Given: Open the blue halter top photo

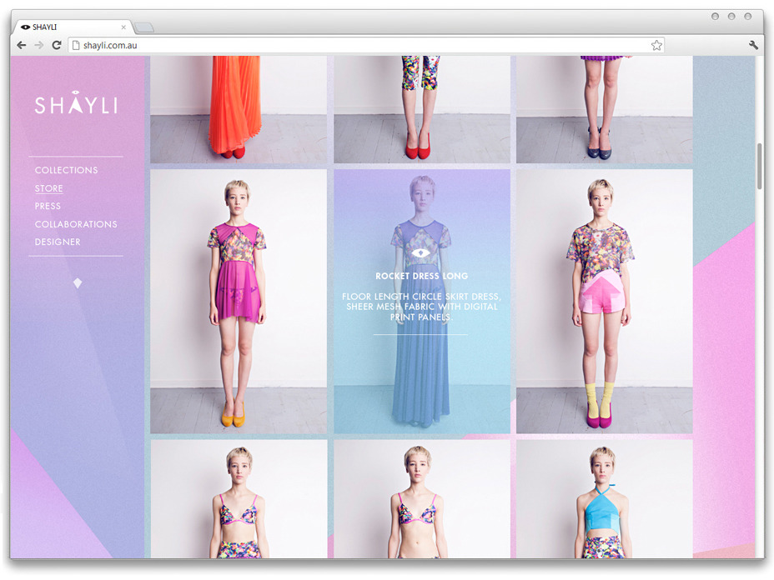Looking at the screenshot, I should (604, 499).
